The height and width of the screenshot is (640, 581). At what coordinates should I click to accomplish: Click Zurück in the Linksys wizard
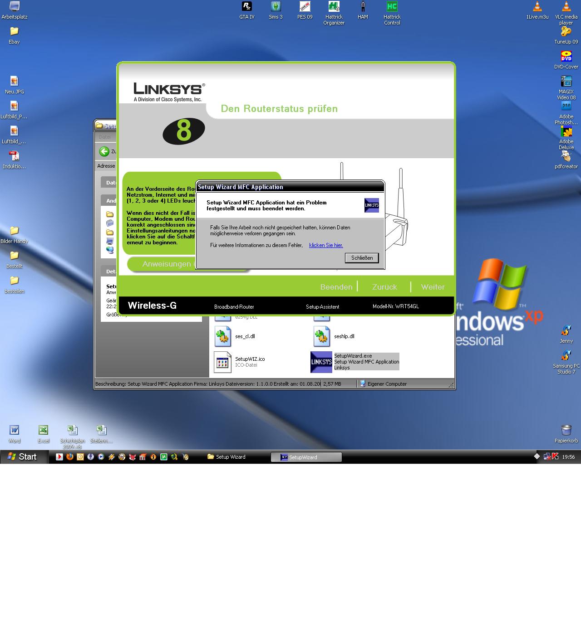pos(384,287)
